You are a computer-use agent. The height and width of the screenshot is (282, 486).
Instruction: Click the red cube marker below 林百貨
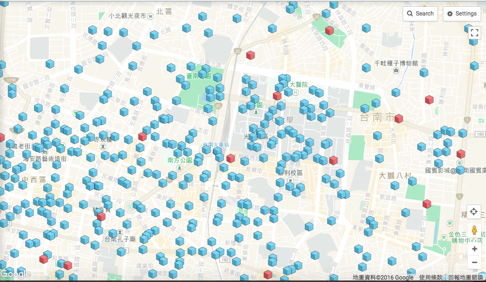[x=101, y=217]
